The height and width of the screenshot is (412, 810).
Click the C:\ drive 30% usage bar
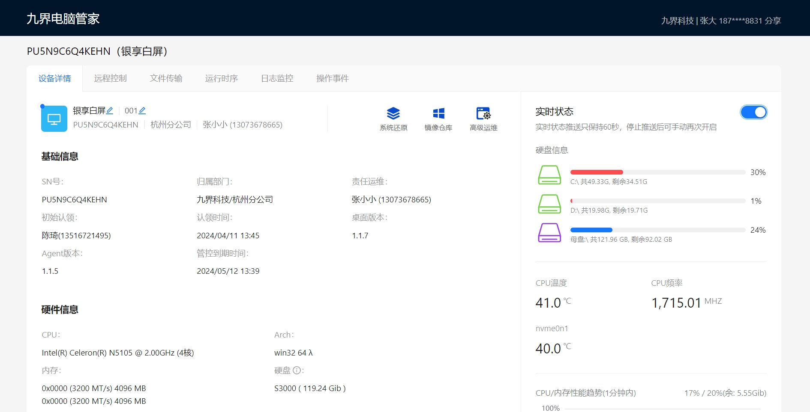click(658, 172)
